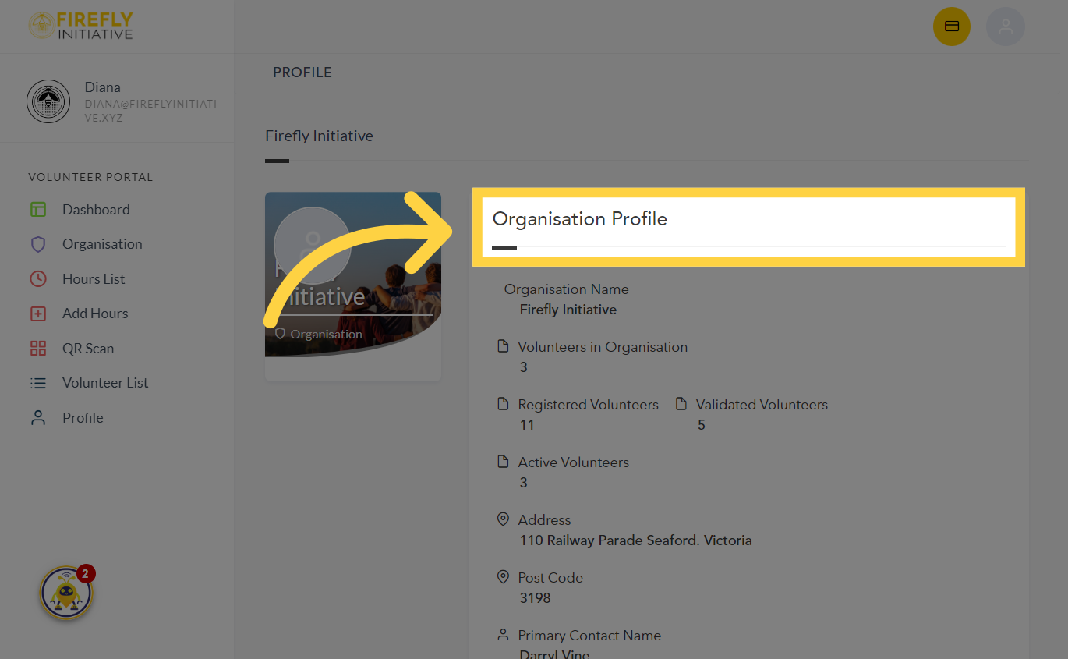This screenshot has height=659, width=1068.
Task: Select the PROFILE tab at the top
Action: (302, 72)
